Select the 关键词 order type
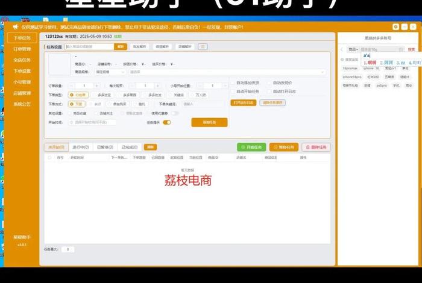Viewport: 422px width, 283px height. (x=176, y=95)
